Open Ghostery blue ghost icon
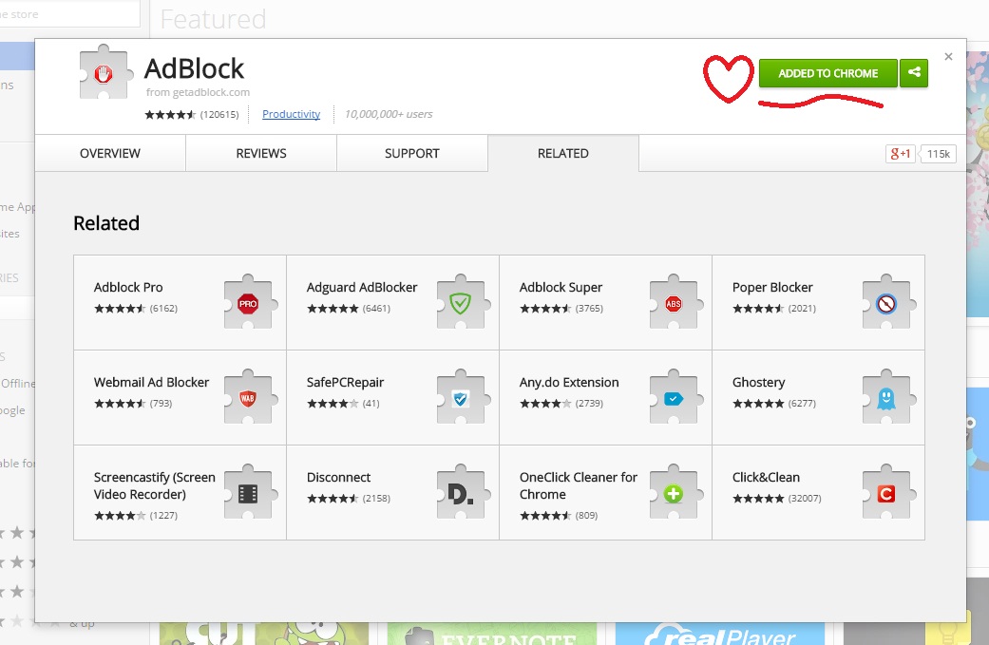 tap(888, 397)
